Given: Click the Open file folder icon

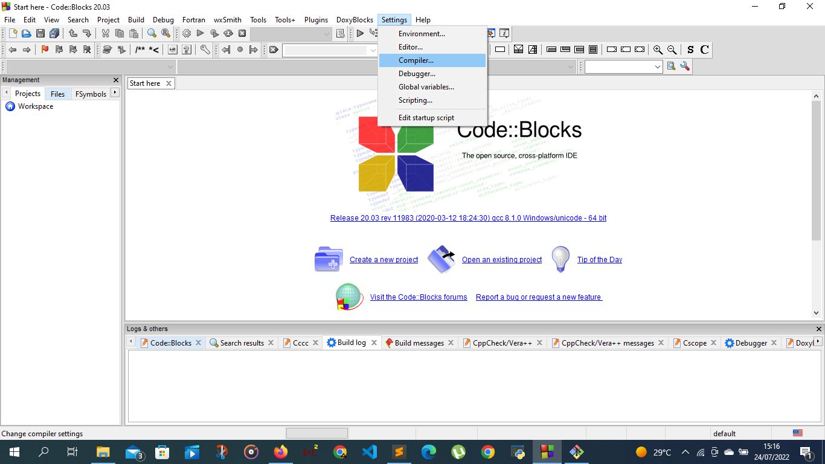Looking at the screenshot, I should pyautogui.click(x=26, y=33).
